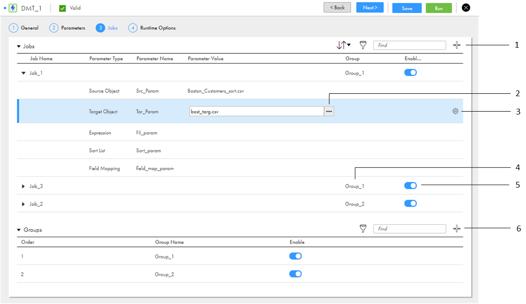Click the Order column header in Groups
This screenshot has height=304, width=526.
[x=27, y=242]
